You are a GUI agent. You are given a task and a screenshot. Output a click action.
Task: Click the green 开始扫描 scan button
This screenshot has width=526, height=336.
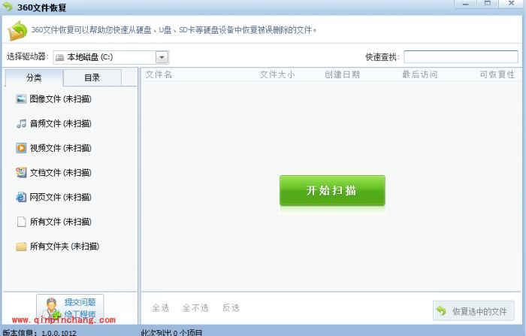click(x=332, y=190)
